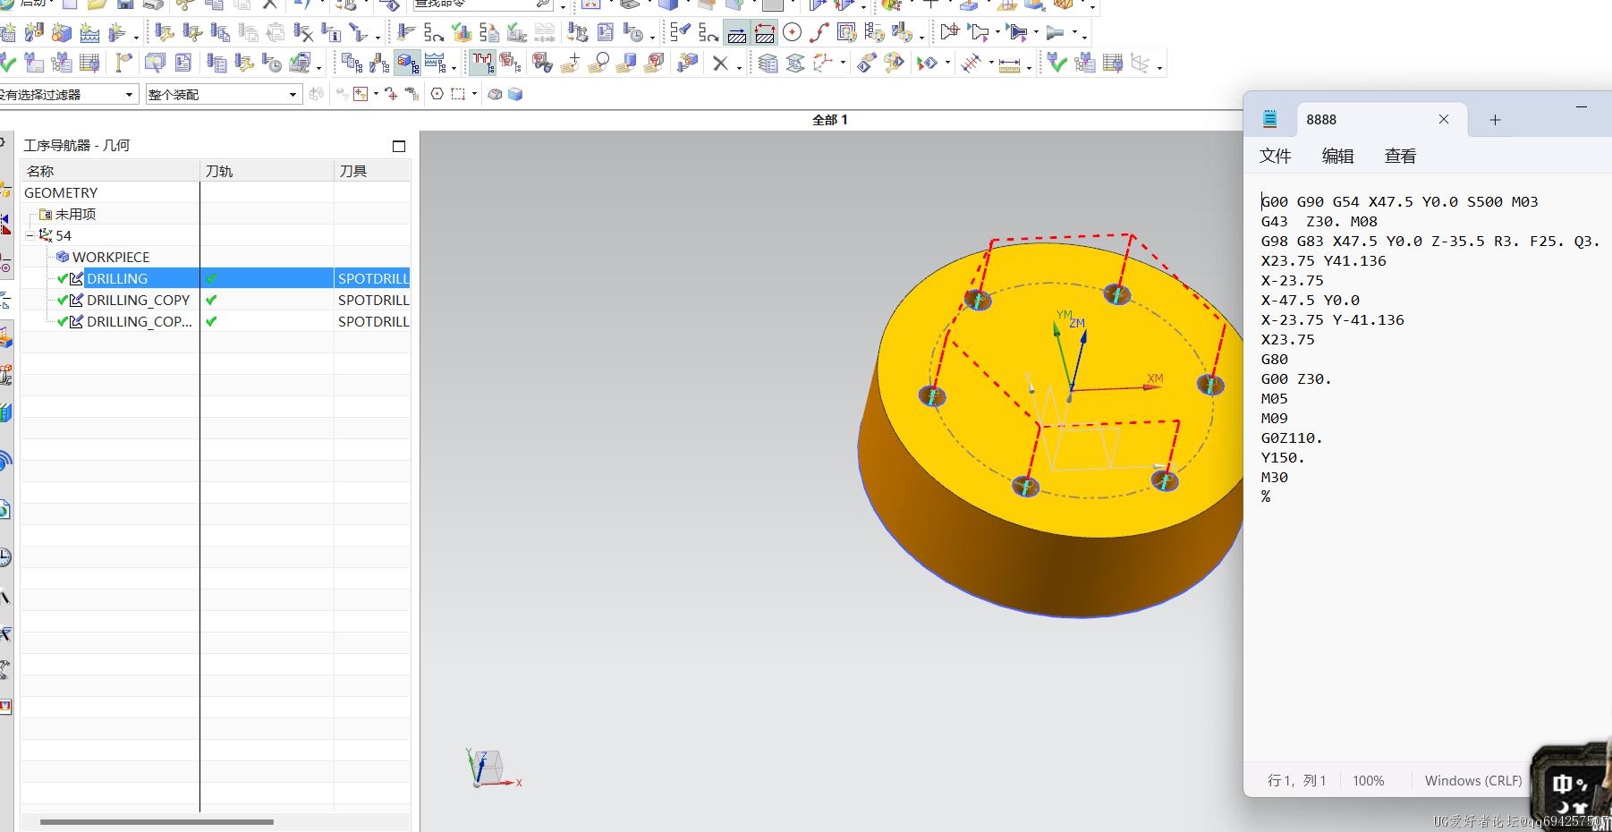Click the flag pole icon in toolbar

(x=123, y=63)
